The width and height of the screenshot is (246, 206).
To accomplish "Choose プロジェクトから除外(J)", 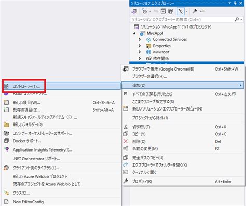I will (183, 118).
